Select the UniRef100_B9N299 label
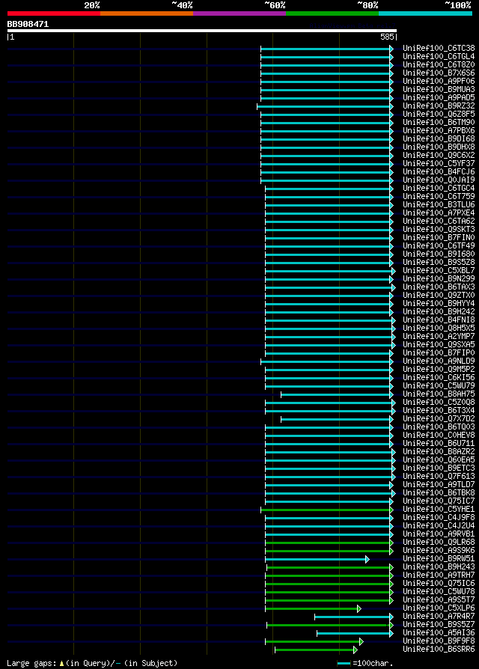The width and height of the screenshot is (479, 669). [439, 278]
